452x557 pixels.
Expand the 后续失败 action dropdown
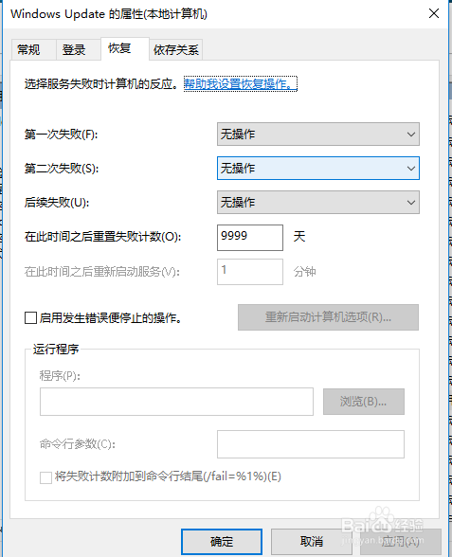[x=318, y=202]
